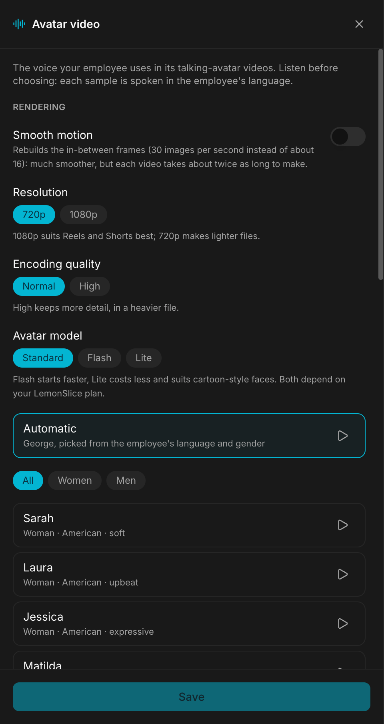The width and height of the screenshot is (384, 724).
Task: Set encoding quality to Normal
Action: pos(39,286)
